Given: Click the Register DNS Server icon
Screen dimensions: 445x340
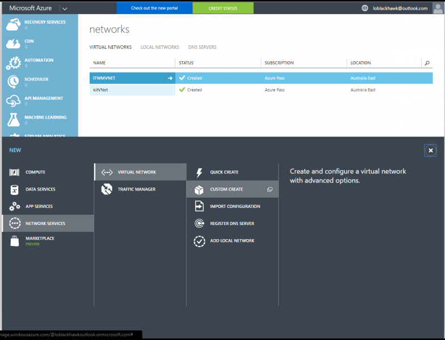Looking at the screenshot, I should [199, 223].
